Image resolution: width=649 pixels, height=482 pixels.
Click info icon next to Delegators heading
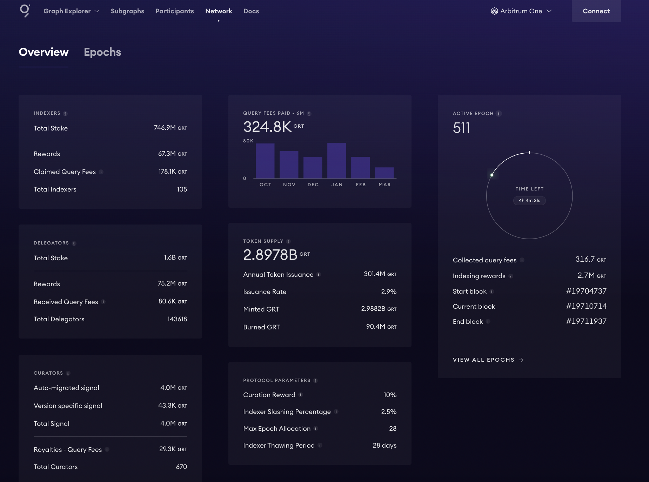tap(74, 243)
